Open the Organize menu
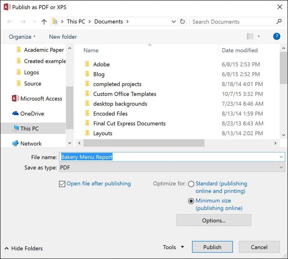This screenshot has width=288, height=259. [x=20, y=37]
